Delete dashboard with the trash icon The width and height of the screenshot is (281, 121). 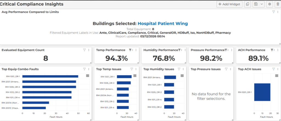coord(277,4)
